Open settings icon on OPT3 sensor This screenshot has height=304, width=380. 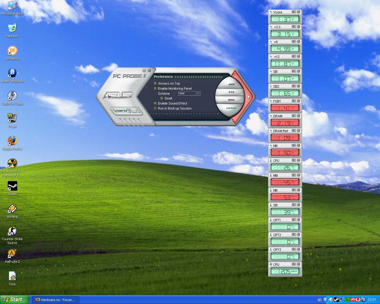pos(294,249)
